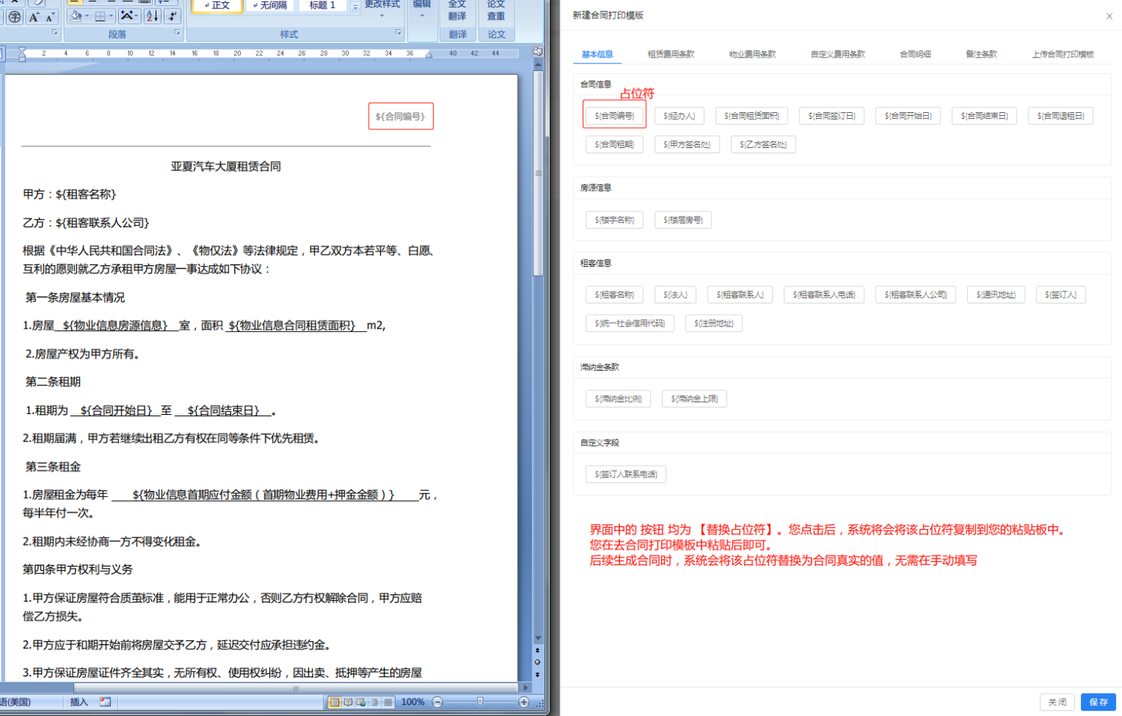
Task: Click the horizontal scrollbar of the document
Action: (x=295, y=688)
